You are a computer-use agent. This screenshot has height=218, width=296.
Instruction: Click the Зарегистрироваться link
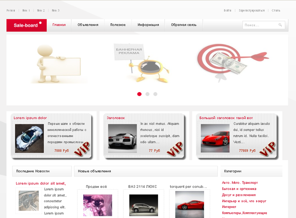pyautogui.click(x=252, y=10)
